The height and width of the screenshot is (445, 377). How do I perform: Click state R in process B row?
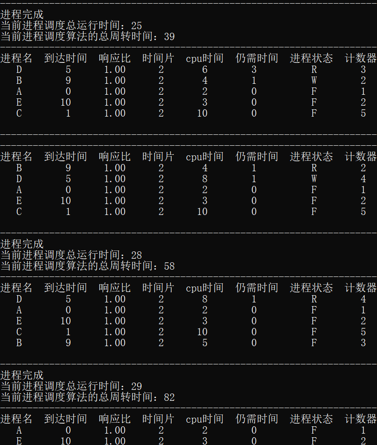(x=314, y=168)
